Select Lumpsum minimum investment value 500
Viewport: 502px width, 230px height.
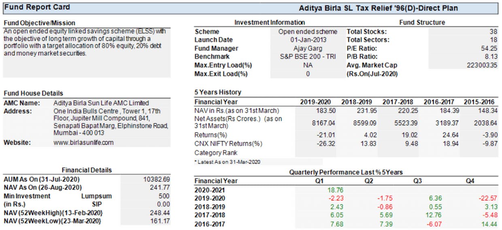point(164,196)
